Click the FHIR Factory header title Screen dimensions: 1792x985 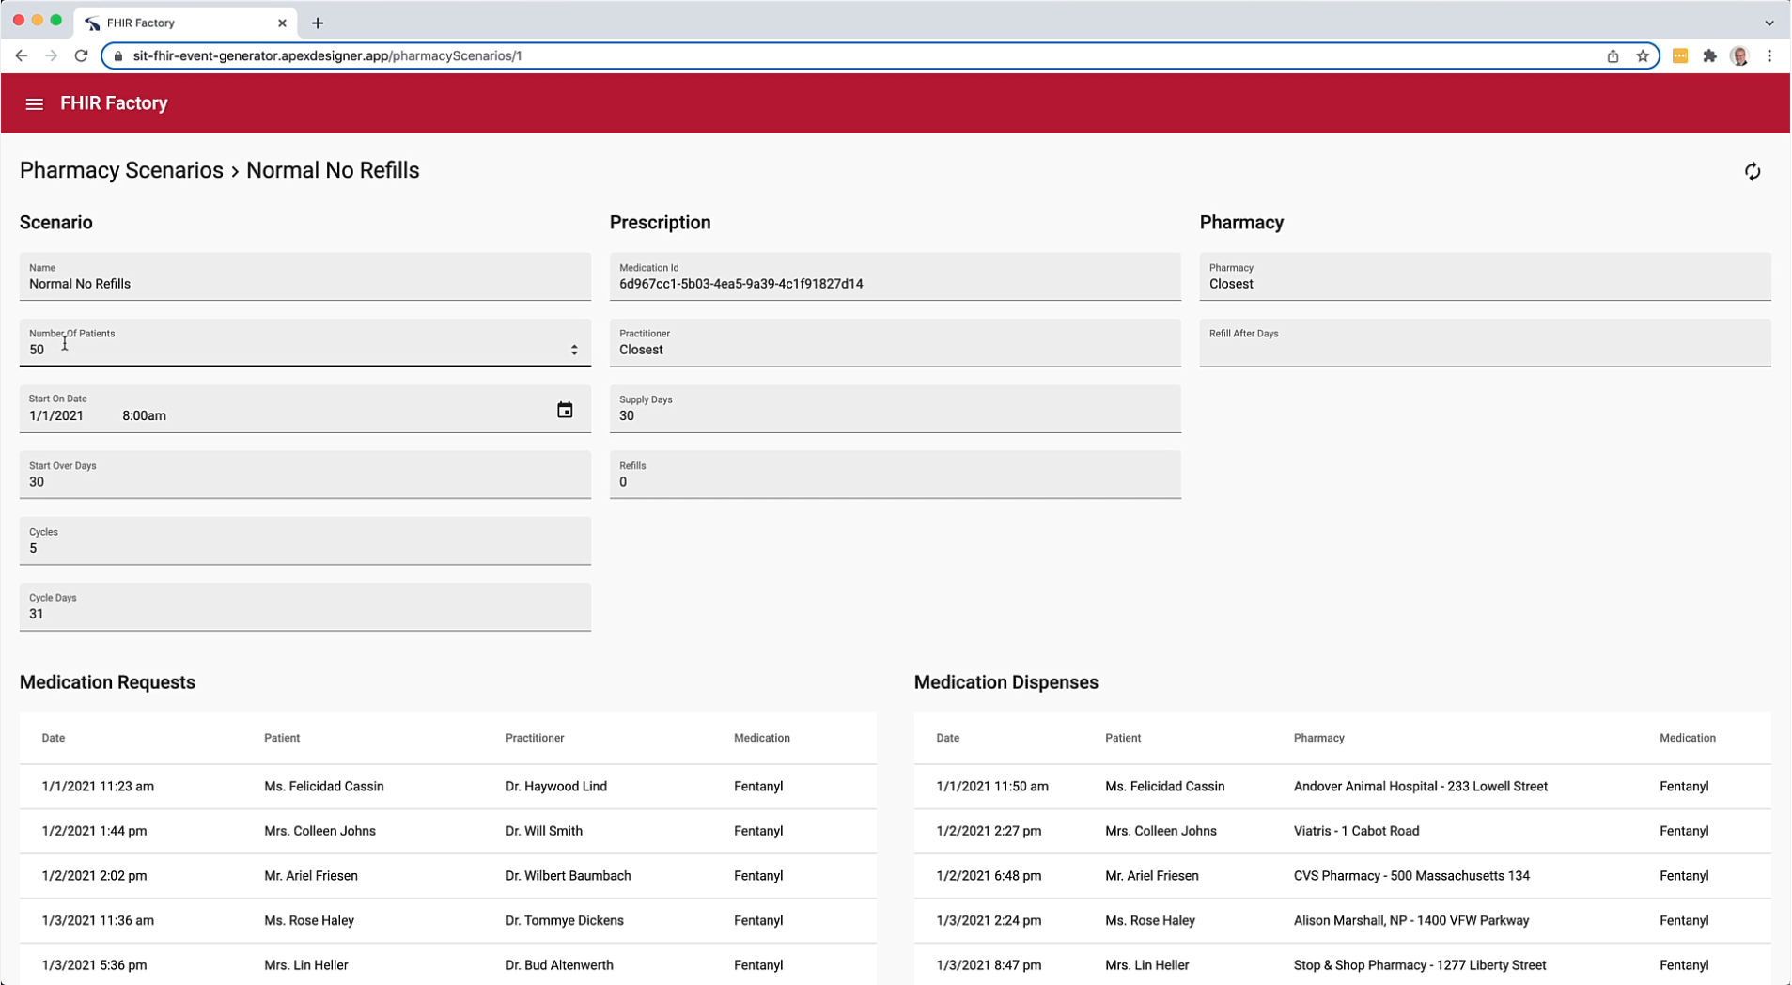[x=114, y=103]
